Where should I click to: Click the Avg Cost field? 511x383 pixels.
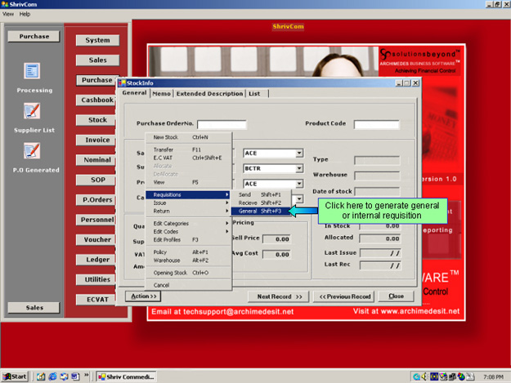(x=276, y=254)
